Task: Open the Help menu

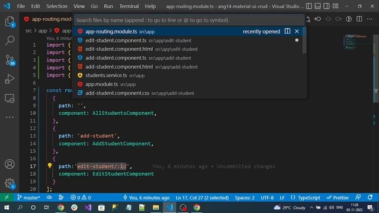Action: click(x=150, y=7)
